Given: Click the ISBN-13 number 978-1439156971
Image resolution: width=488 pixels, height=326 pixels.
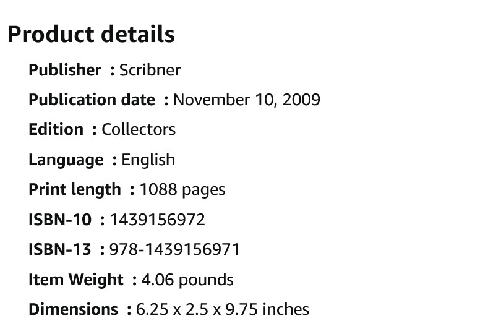Looking at the screenshot, I should [174, 250].
